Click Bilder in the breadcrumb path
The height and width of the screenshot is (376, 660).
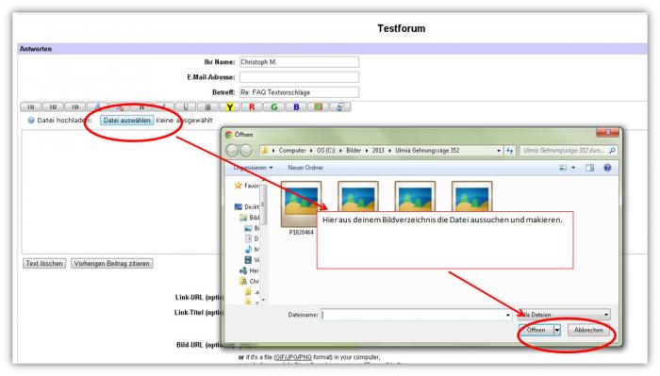coord(354,150)
